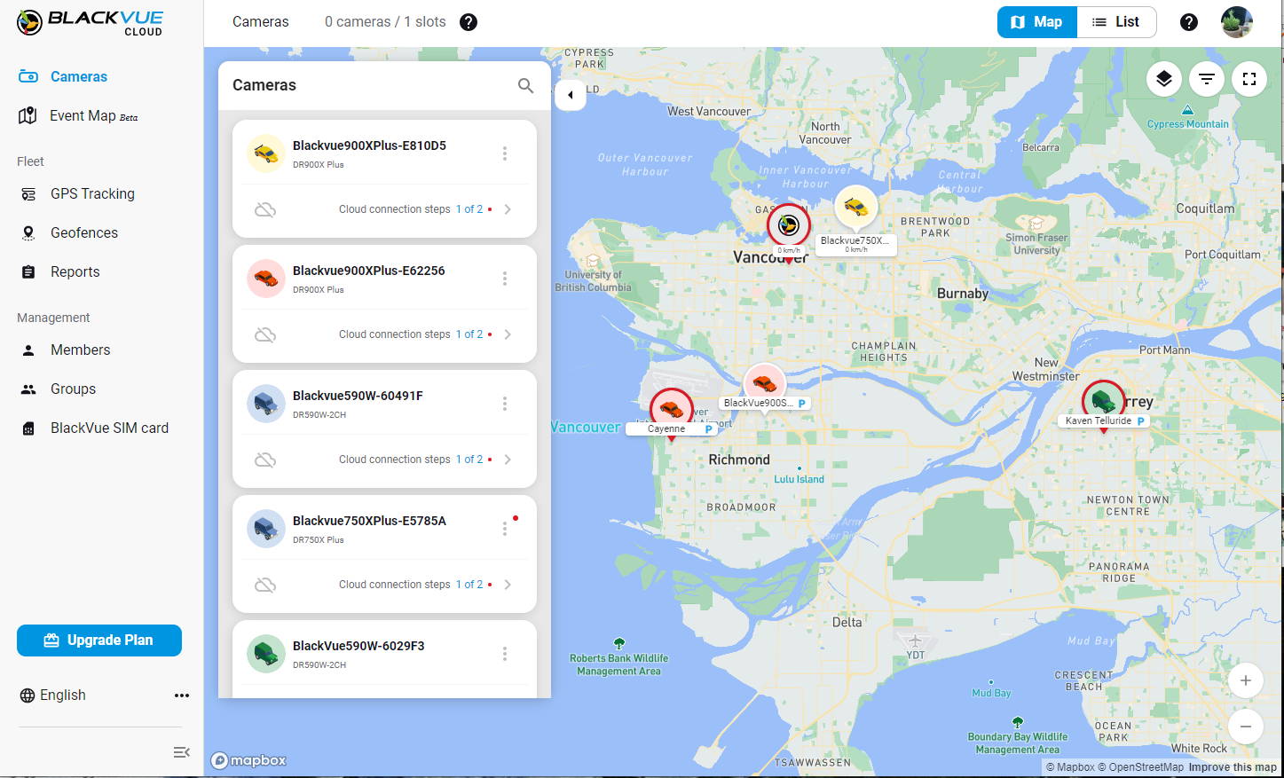The image size is (1284, 778).
Task: Open options menu for BlackVue590W-6029F3
Action: click(x=505, y=654)
